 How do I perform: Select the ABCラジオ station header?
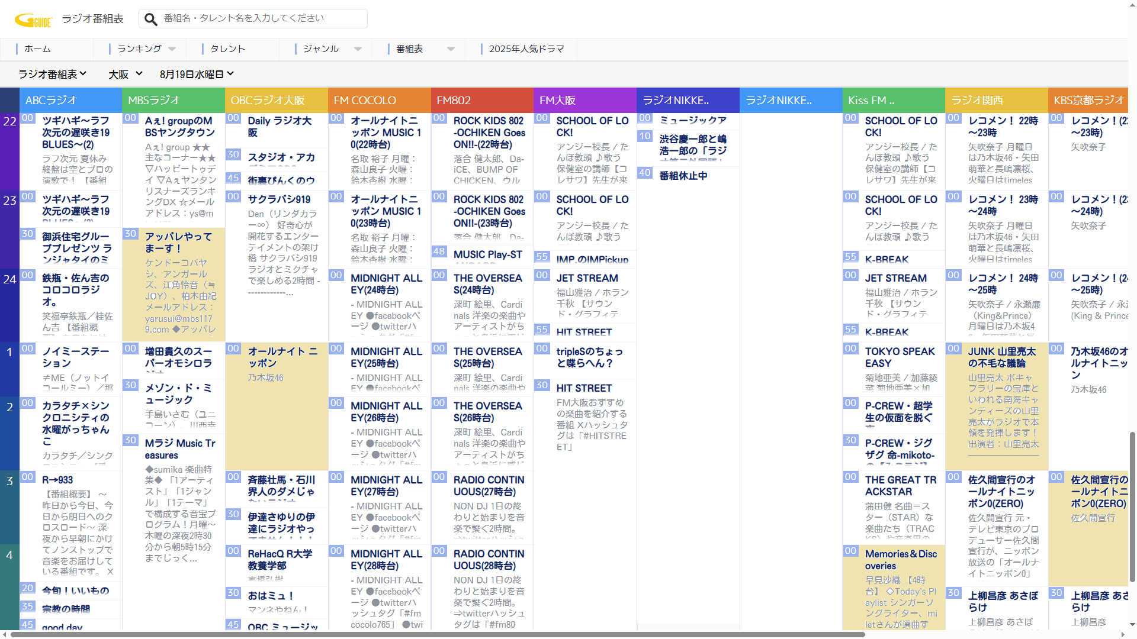click(70, 100)
